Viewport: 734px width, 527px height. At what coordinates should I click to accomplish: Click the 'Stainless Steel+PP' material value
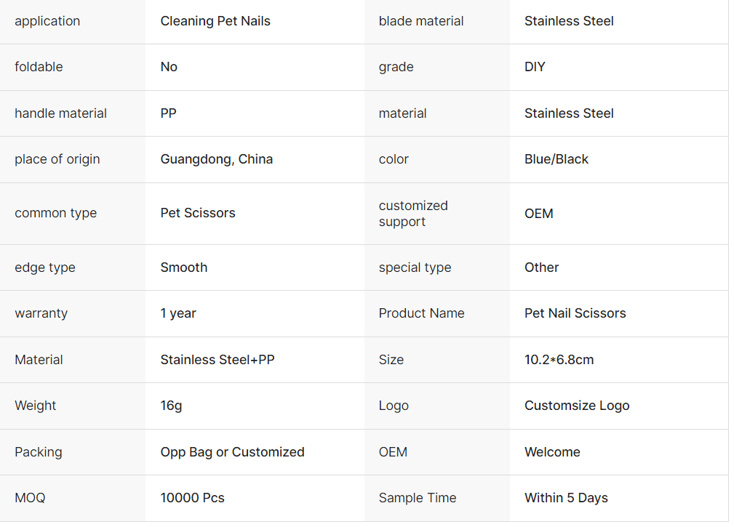(x=218, y=360)
